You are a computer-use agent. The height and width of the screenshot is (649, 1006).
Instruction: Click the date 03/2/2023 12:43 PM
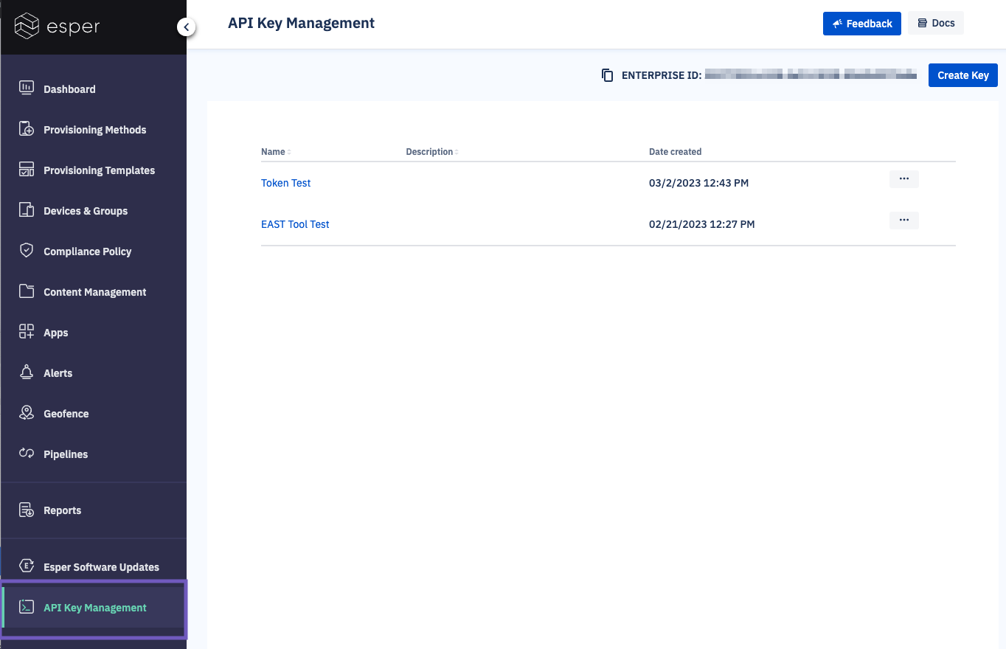point(698,183)
